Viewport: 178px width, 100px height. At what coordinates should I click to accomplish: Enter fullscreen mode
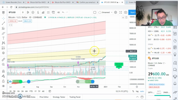(x=121, y=12)
